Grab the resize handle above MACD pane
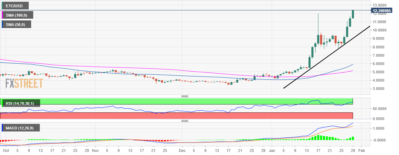 pos(184,121)
